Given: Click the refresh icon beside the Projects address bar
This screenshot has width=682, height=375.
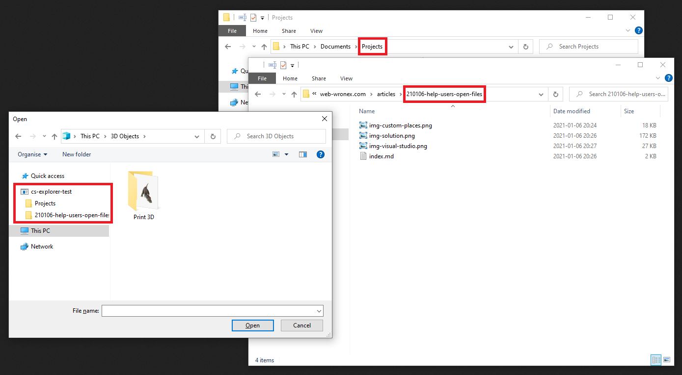Looking at the screenshot, I should click(525, 46).
